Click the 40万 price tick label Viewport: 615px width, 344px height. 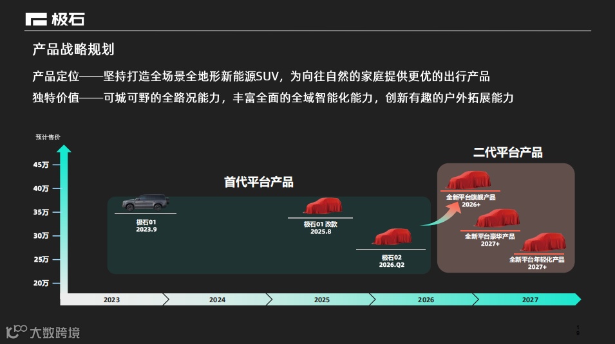[x=41, y=188]
